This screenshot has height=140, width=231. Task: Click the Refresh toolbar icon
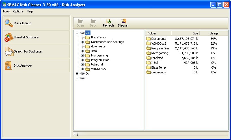[109, 21]
